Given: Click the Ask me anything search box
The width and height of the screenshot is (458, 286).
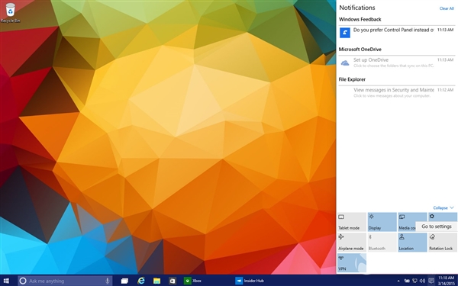Looking at the screenshot, I should click(x=65, y=281).
